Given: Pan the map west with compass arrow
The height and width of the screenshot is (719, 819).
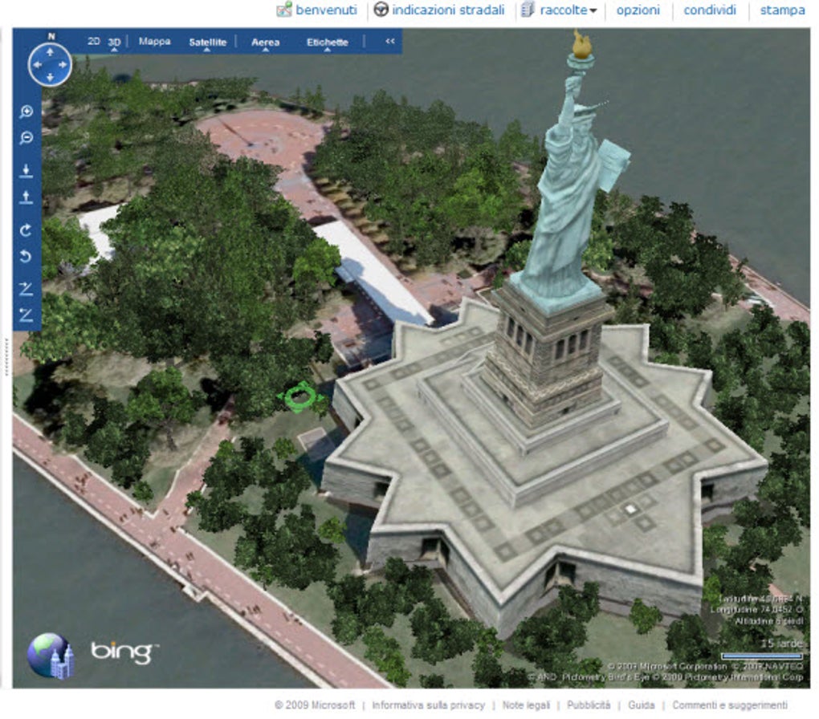Looking at the screenshot, I should [x=37, y=65].
